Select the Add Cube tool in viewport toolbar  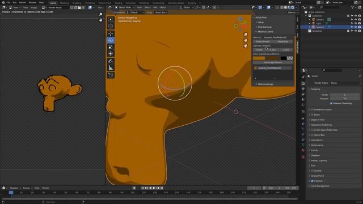tap(111, 75)
